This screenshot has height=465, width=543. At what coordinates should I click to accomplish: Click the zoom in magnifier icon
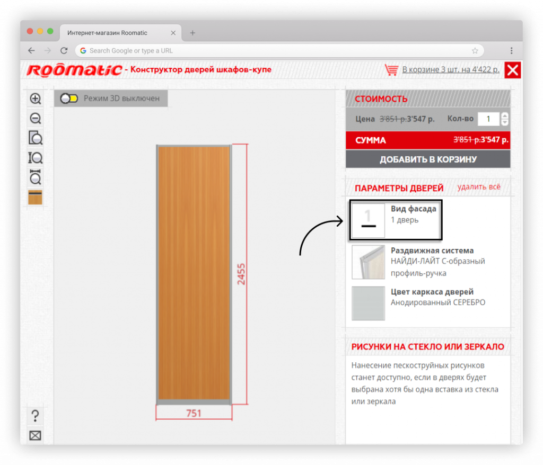point(36,99)
